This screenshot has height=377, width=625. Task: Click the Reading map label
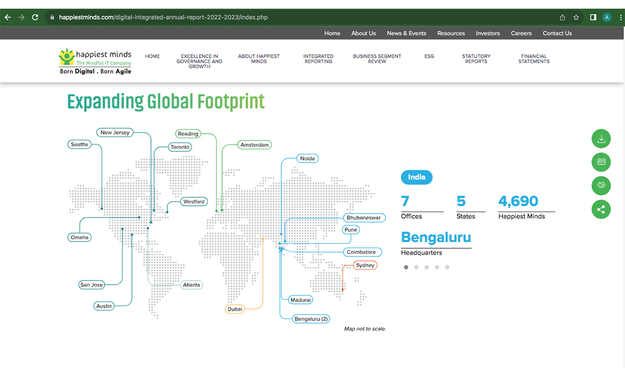[x=188, y=134]
